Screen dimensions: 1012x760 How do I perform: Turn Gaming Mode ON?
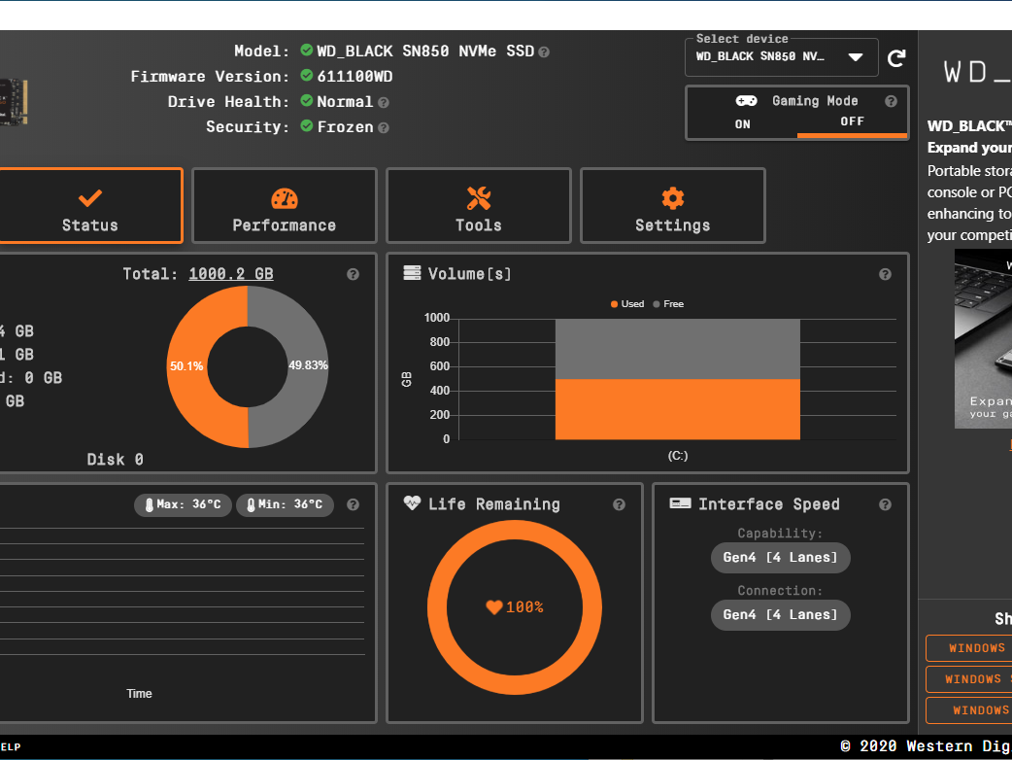pos(742,124)
